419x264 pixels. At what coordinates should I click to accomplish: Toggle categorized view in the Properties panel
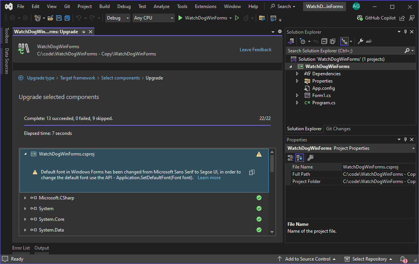click(x=291, y=157)
